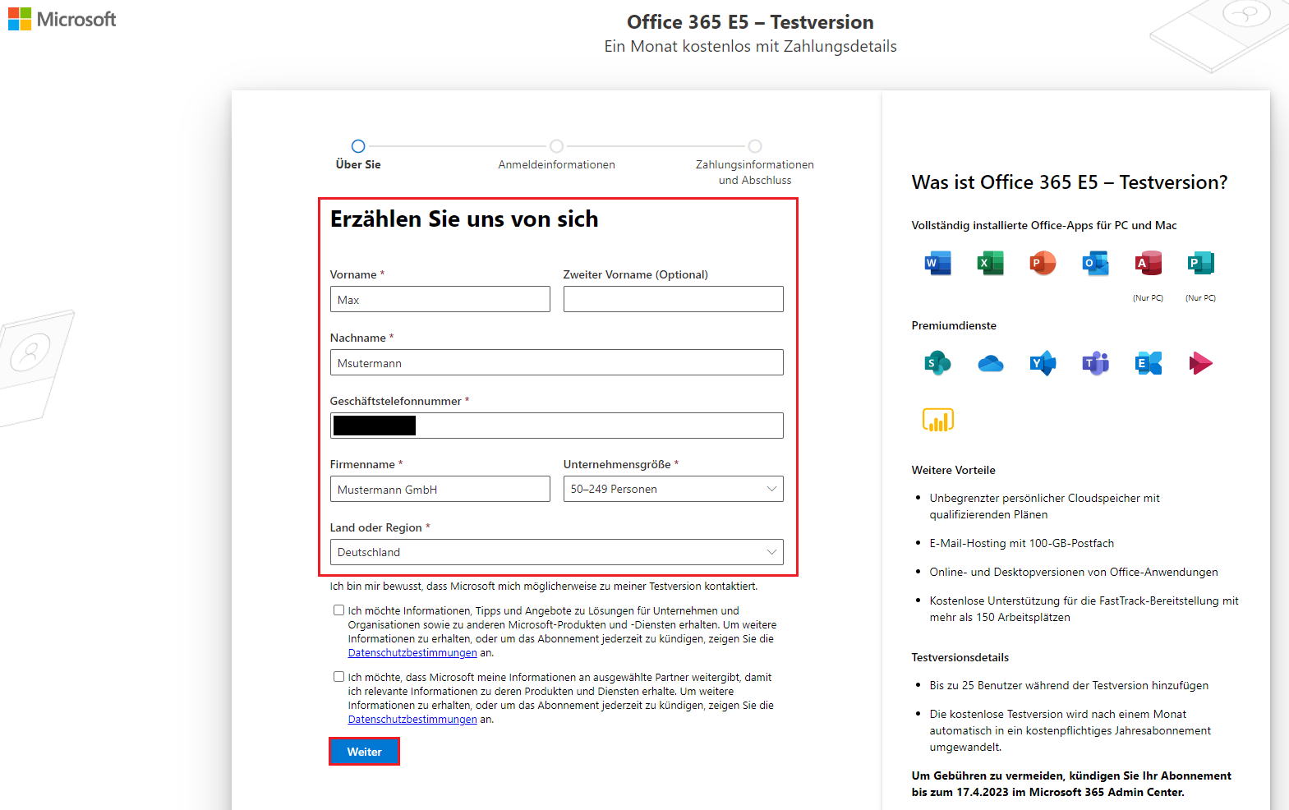The height and width of the screenshot is (810, 1289).
Task: Open the first Datenschutzbestimmungen link
Action: pyautogui.click(x=412, y=653)
